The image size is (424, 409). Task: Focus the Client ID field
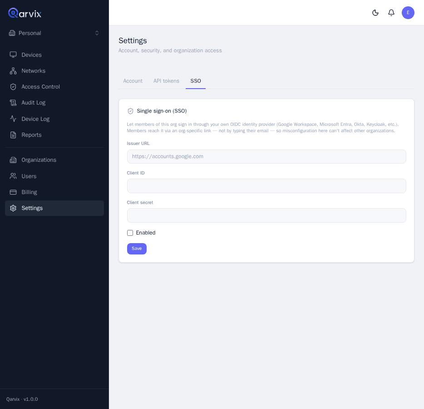tap(266, 186)
